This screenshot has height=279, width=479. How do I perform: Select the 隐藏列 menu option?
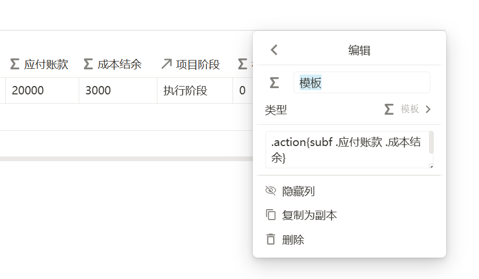298,191
